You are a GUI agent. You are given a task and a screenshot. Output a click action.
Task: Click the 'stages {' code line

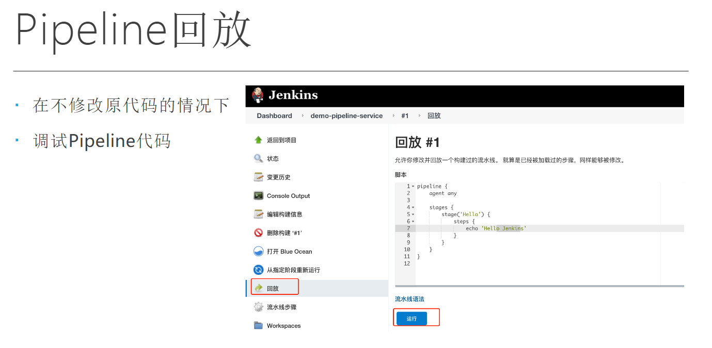tap(441, 207)
